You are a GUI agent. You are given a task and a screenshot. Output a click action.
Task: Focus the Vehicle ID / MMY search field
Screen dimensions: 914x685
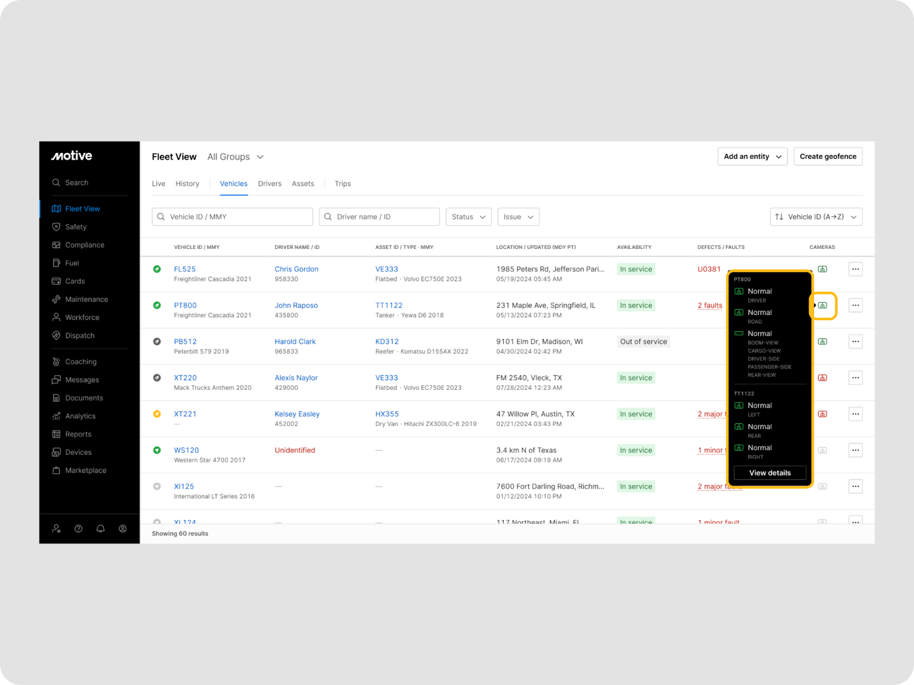pos(232,217)
